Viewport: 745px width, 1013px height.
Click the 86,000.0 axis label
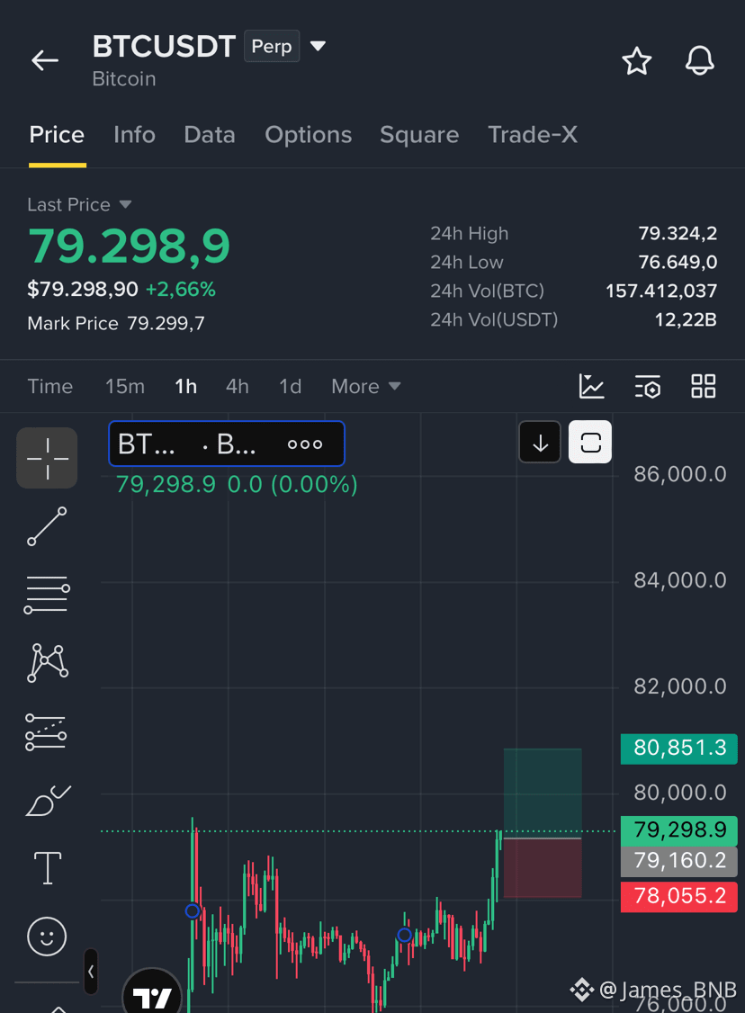pyautogui.click(x=679, y=475)
